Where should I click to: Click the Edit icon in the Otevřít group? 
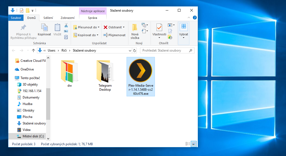pos(170,31)
